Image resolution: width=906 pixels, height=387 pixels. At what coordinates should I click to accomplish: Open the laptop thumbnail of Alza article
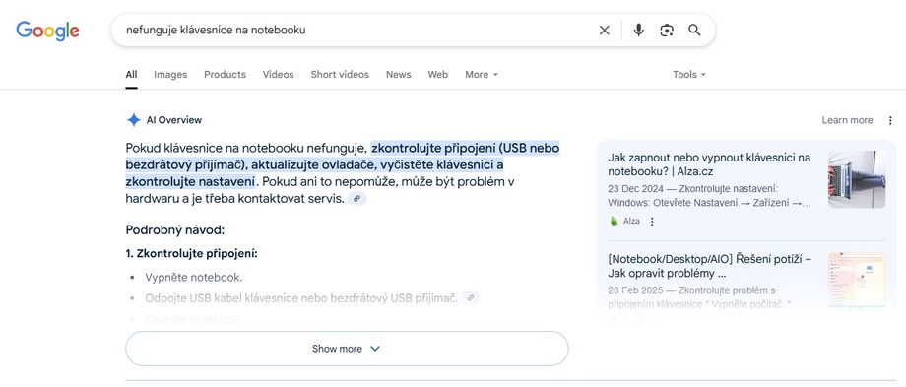pos(857,179)
